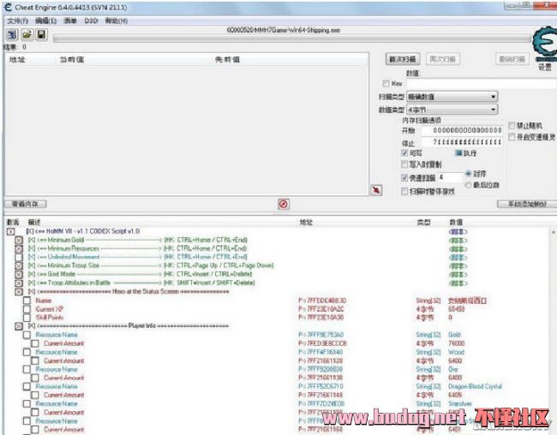
Task: Click the 撤销扫描 button
Action: [512, 59]
